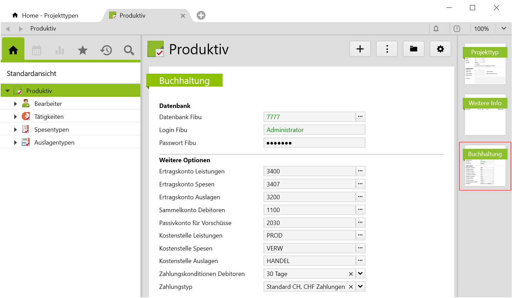The image size is (512, 298).
Task: Switch to the Home - Projekttypen tab
Action: (x=50, y=16)
